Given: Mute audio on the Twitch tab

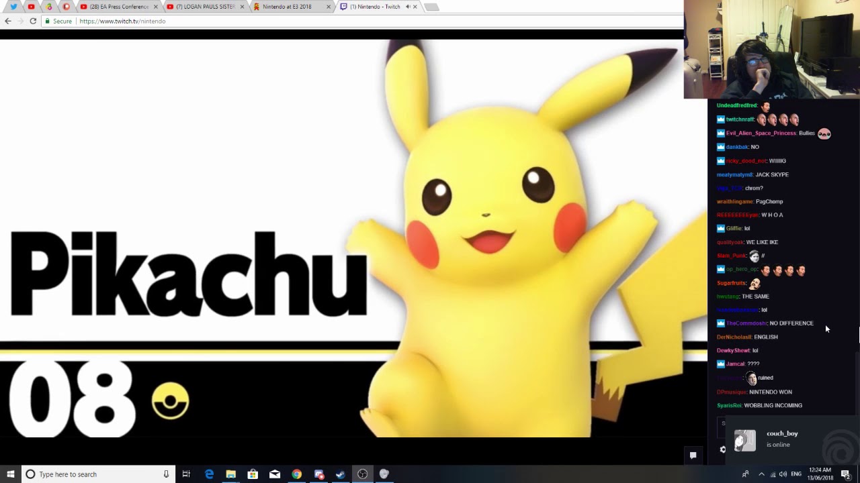Looking at the screenshot, I should pos(408,7).
